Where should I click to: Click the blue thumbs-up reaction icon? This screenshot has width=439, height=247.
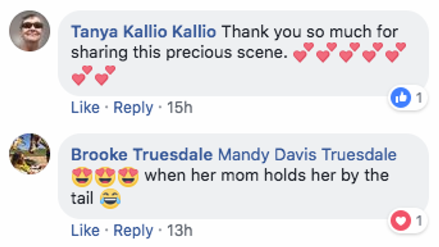401,98
